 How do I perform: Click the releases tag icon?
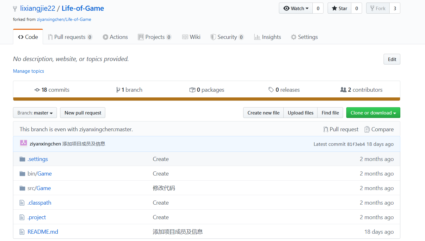click(271, 90)
